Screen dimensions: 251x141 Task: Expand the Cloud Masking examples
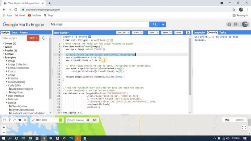click(x=7, y=82)
